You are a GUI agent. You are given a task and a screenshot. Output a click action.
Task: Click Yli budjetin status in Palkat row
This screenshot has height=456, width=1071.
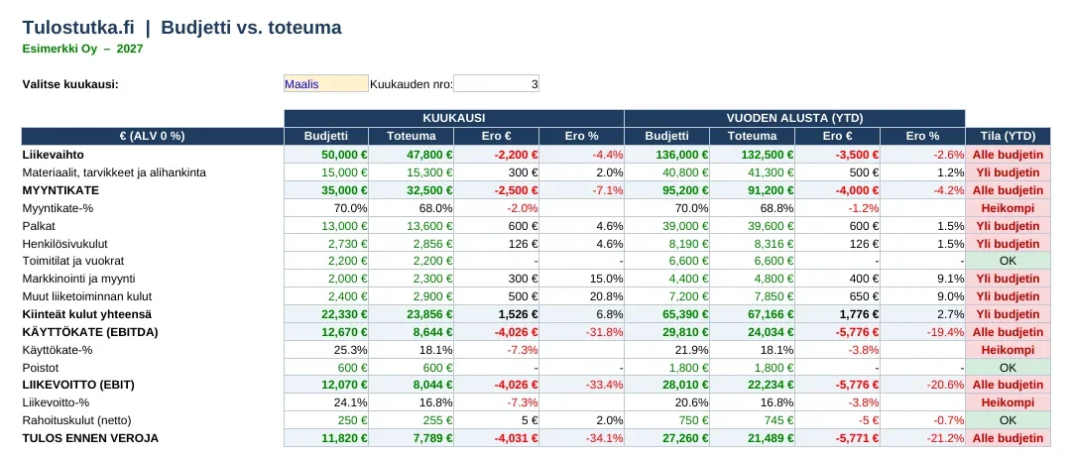1008,225
